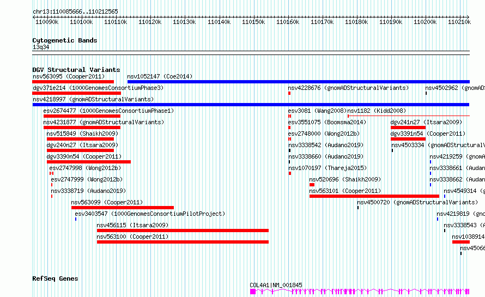Screen dimensions: 485x297
Task: Select nsv4231877 gnomADStructuralVariants label
Action: pyautogui.click(x=104, y=122)
